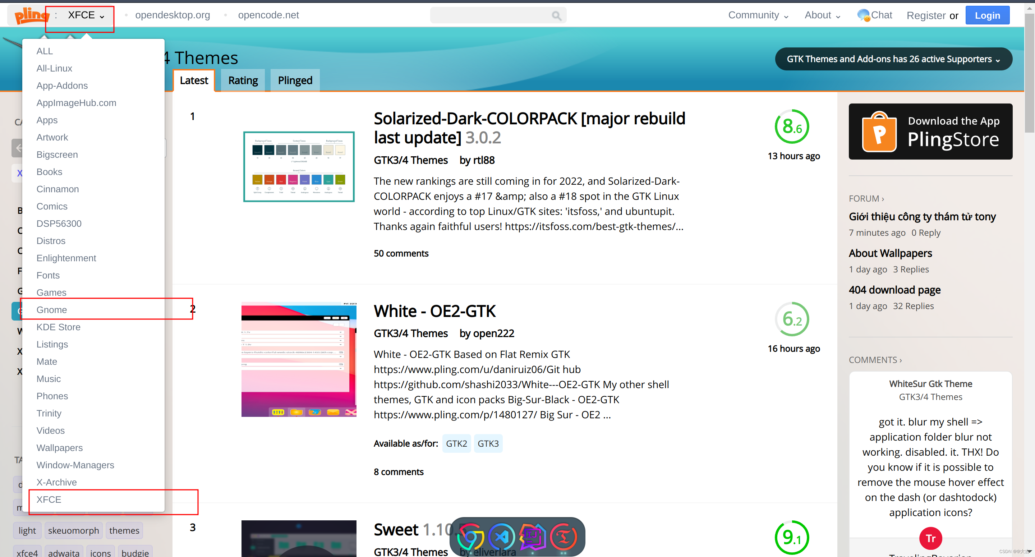Toggle the Latest tab active state
The width and height of the screenshot is (1035, 557).
point(193,80)
